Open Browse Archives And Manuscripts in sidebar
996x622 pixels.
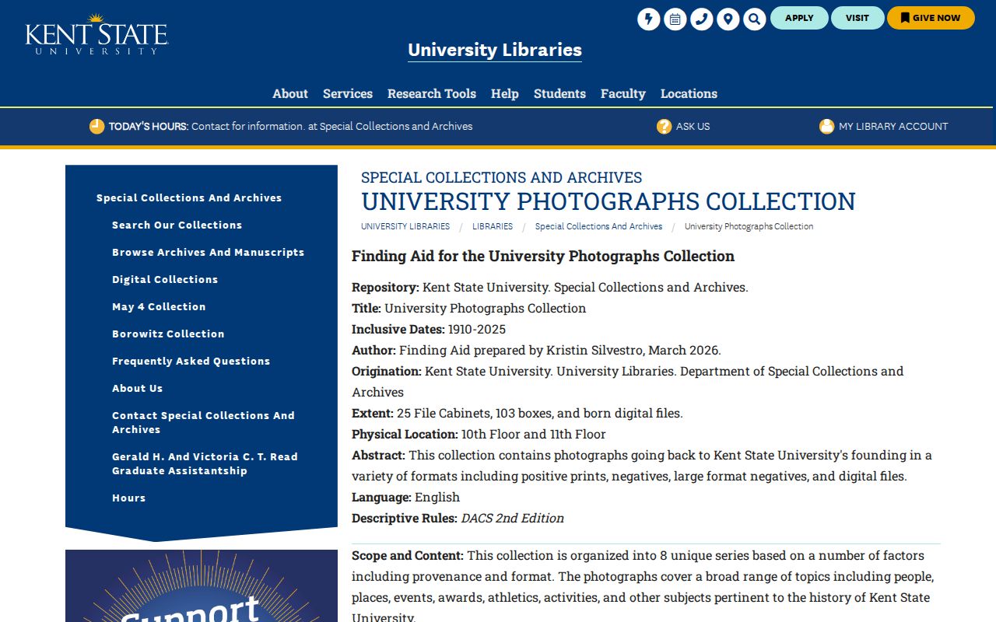209,252
